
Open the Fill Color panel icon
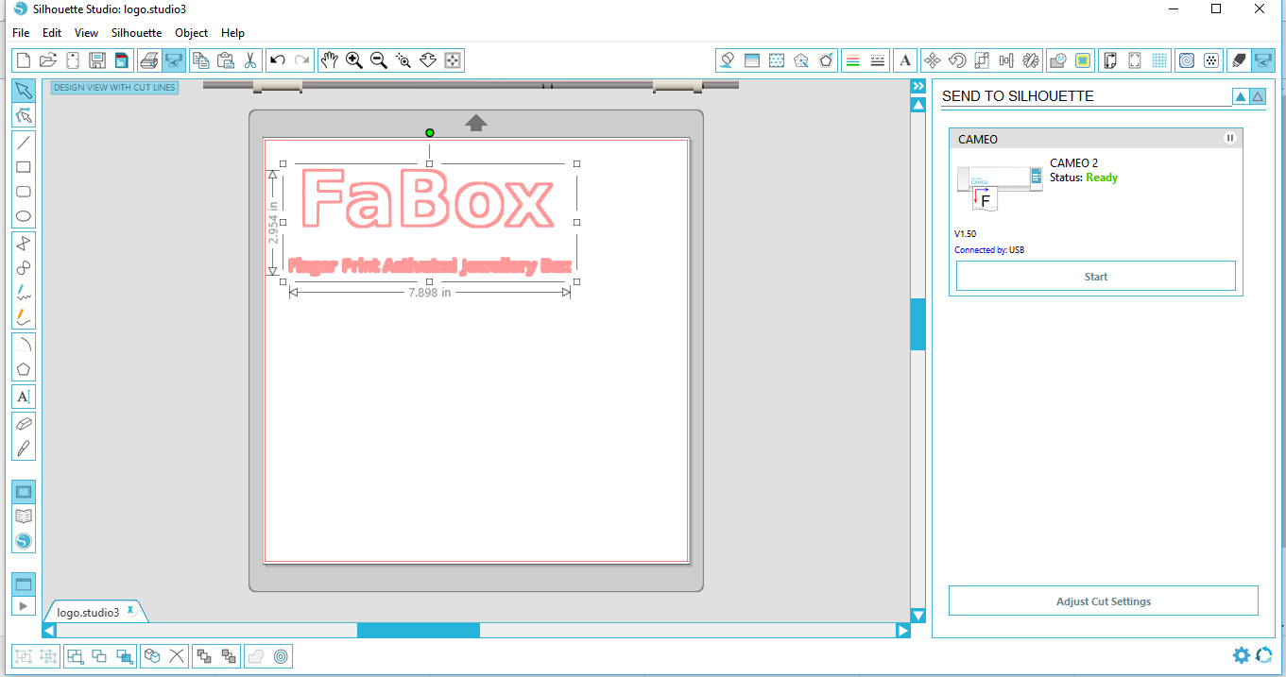point(728,60)
